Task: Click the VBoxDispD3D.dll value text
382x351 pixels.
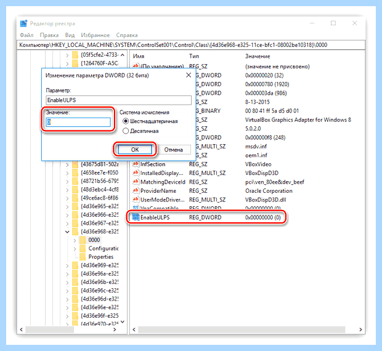Action: point(266,200)
